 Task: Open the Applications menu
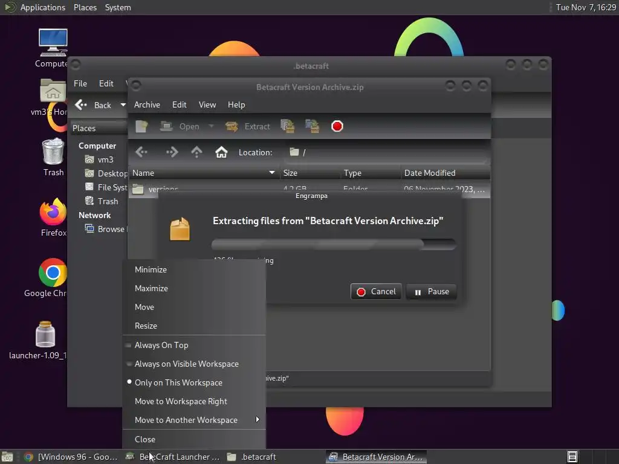[x=35, y=7]
